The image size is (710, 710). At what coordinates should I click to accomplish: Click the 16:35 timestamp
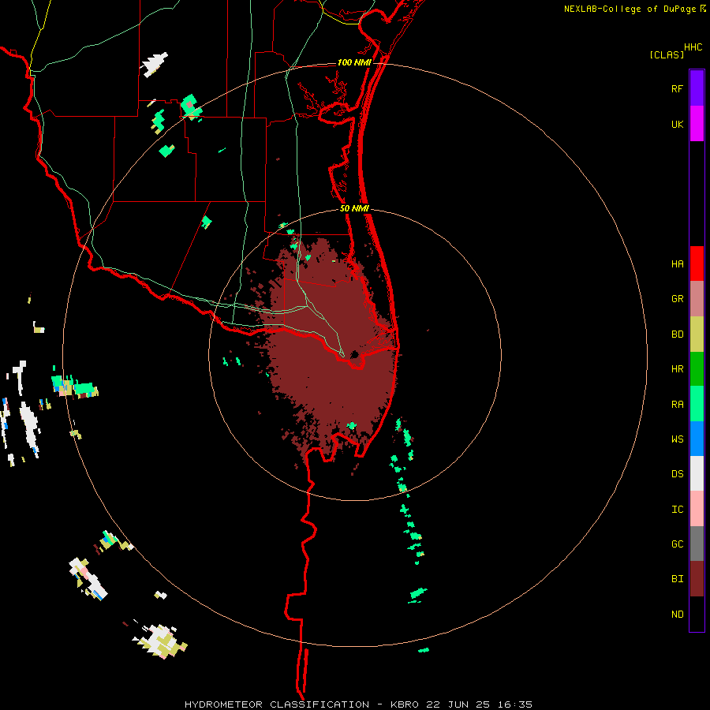tap(516, 704)
